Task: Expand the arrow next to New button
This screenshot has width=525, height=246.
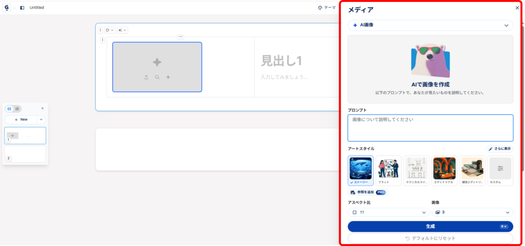Action: [42, 119]
